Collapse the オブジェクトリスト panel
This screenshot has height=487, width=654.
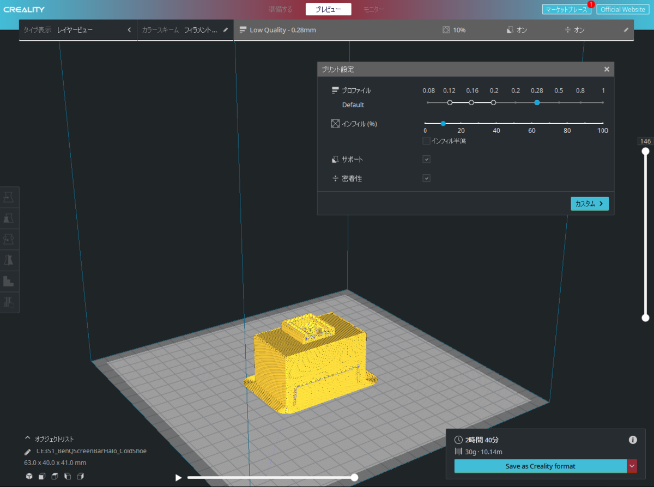[28, 439]
